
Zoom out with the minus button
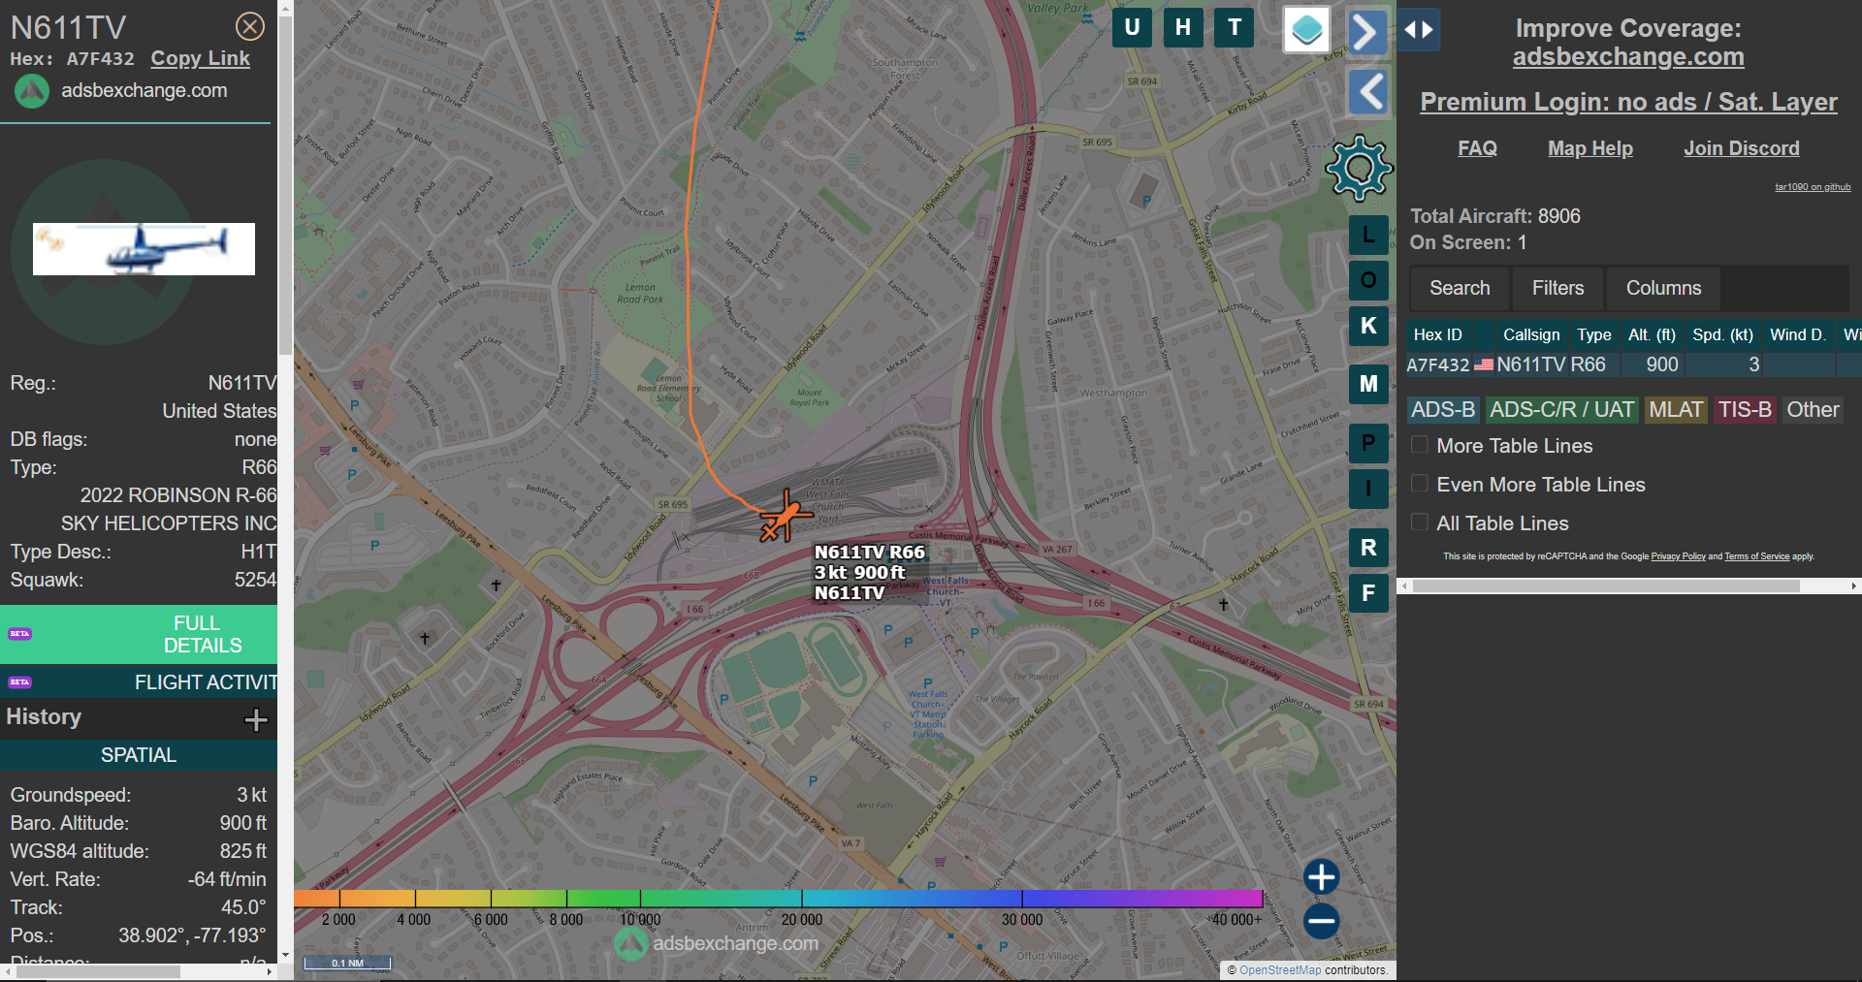pyautogui.click(x=1321, y=921)
